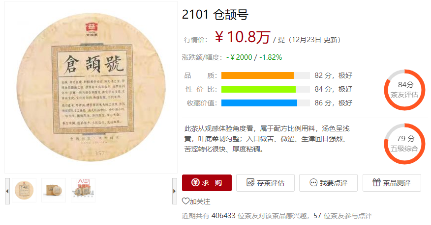This screenshot has width=431, height=225.
Task: Open the 存茶评估 button
Action: tap(265, 182)
